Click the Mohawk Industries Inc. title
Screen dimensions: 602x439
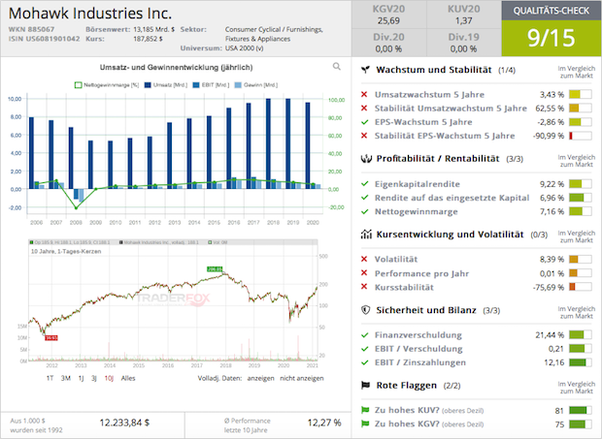[90, 14]
